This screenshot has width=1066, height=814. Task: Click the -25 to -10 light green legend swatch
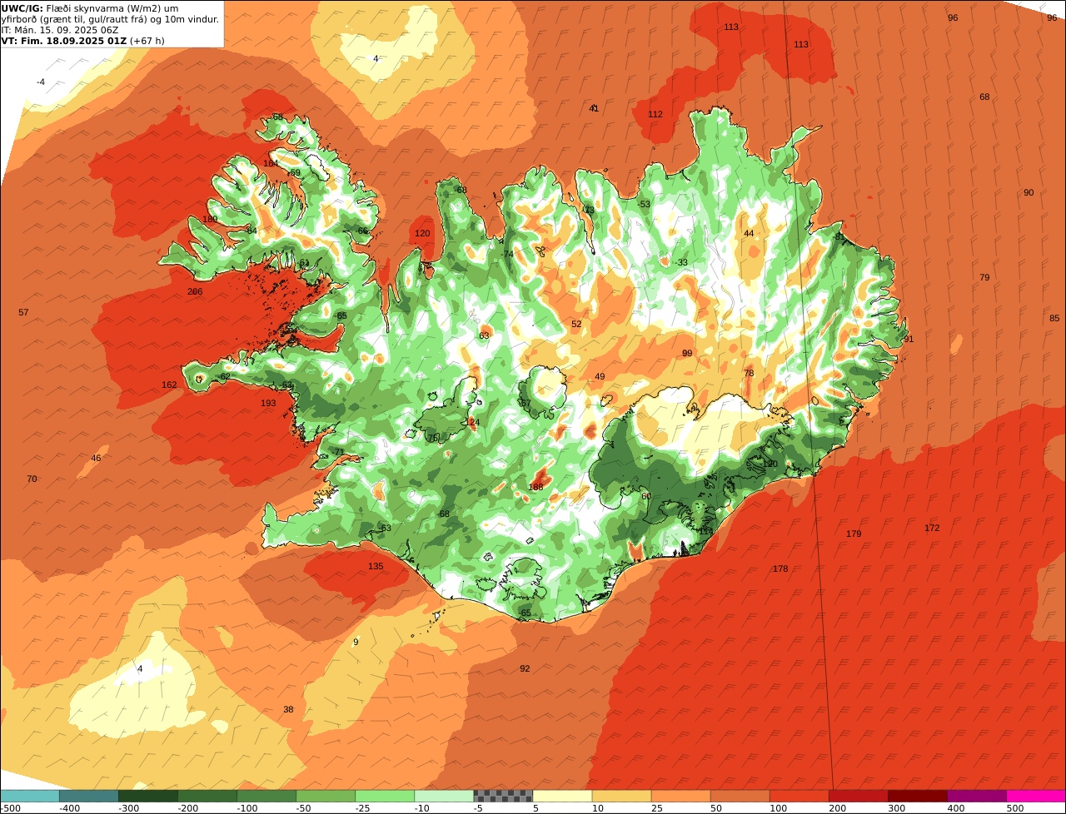click(x=385, y=797)
